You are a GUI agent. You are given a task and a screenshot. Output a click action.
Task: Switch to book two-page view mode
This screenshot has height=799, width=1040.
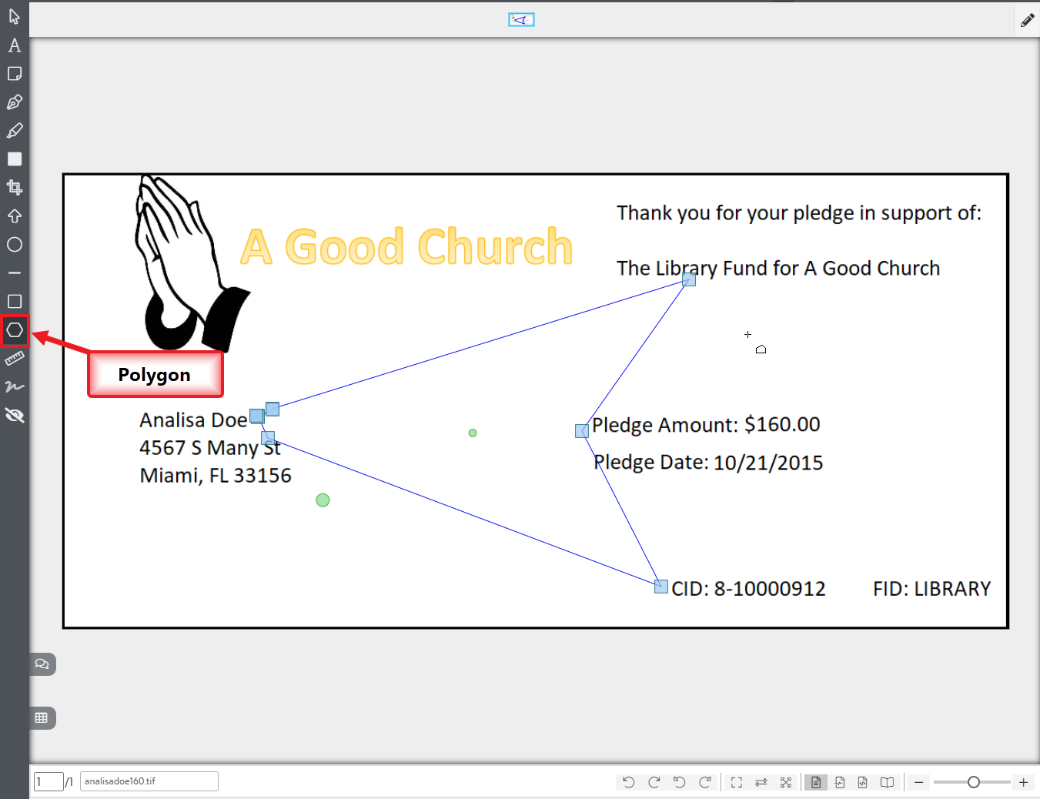(887, 783)
